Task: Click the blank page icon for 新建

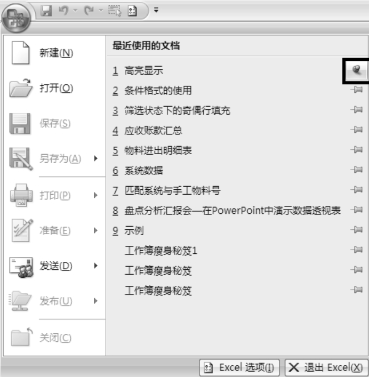Action: pyautogui.click(x=20, y=53)
